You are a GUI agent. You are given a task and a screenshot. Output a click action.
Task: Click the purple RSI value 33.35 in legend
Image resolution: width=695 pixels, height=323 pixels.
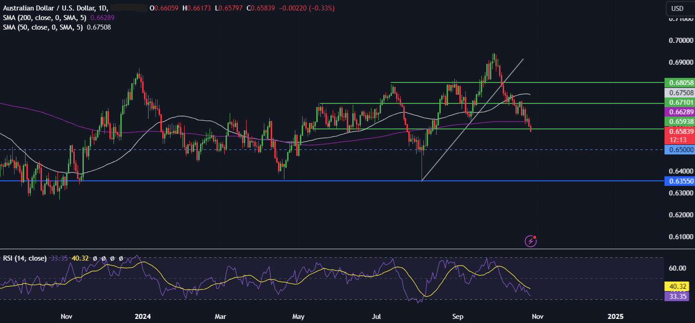pos(59,258)
